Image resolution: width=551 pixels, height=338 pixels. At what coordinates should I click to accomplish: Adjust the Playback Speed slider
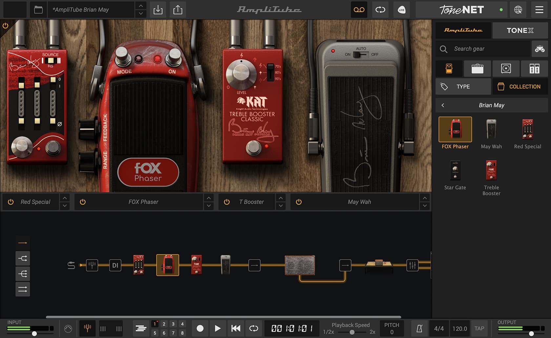point(352,332)
